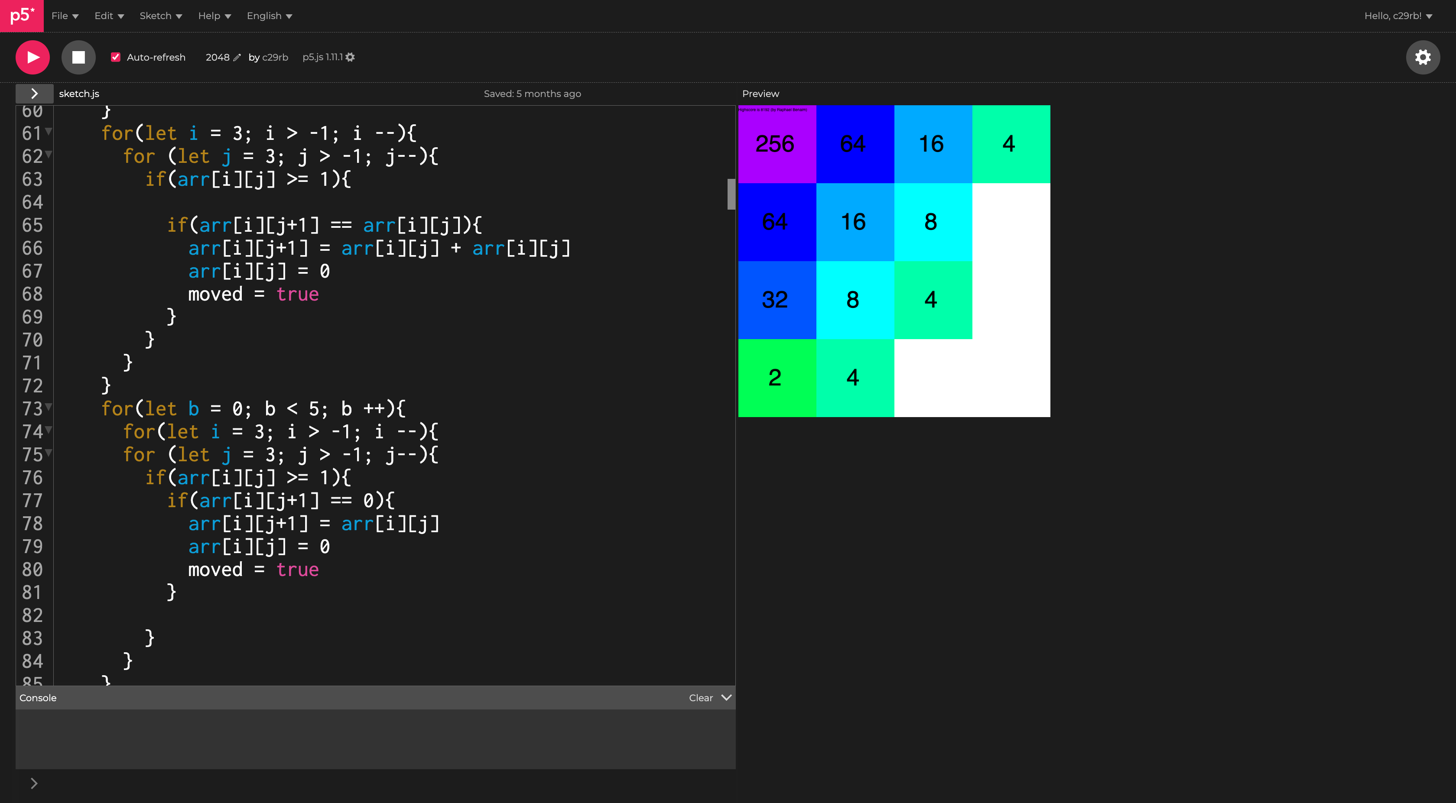Image resolution: width=1456 pixels, height=803 pixels.
Task: Click the green 2 tile in preview
Action: click(777, 378)
